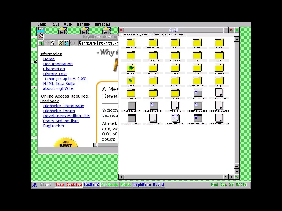
Task: Switch to HighWire 0.3.3 in taskbar
Action: 148,185
